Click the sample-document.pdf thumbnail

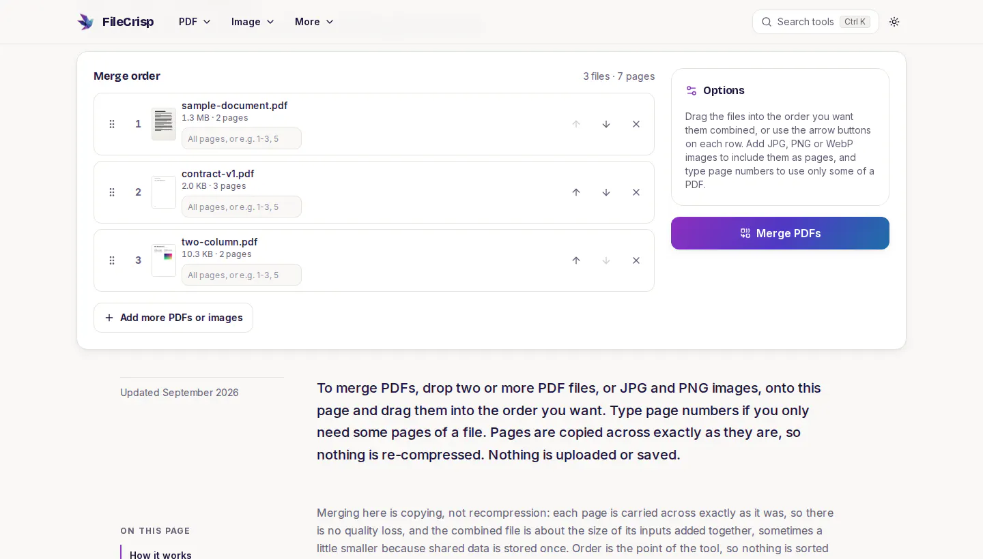164,124
